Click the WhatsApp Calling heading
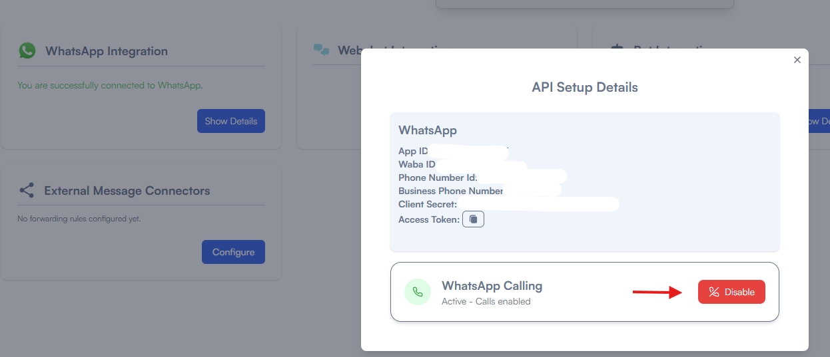Screen dimensions: 830x357 point(492,286)
